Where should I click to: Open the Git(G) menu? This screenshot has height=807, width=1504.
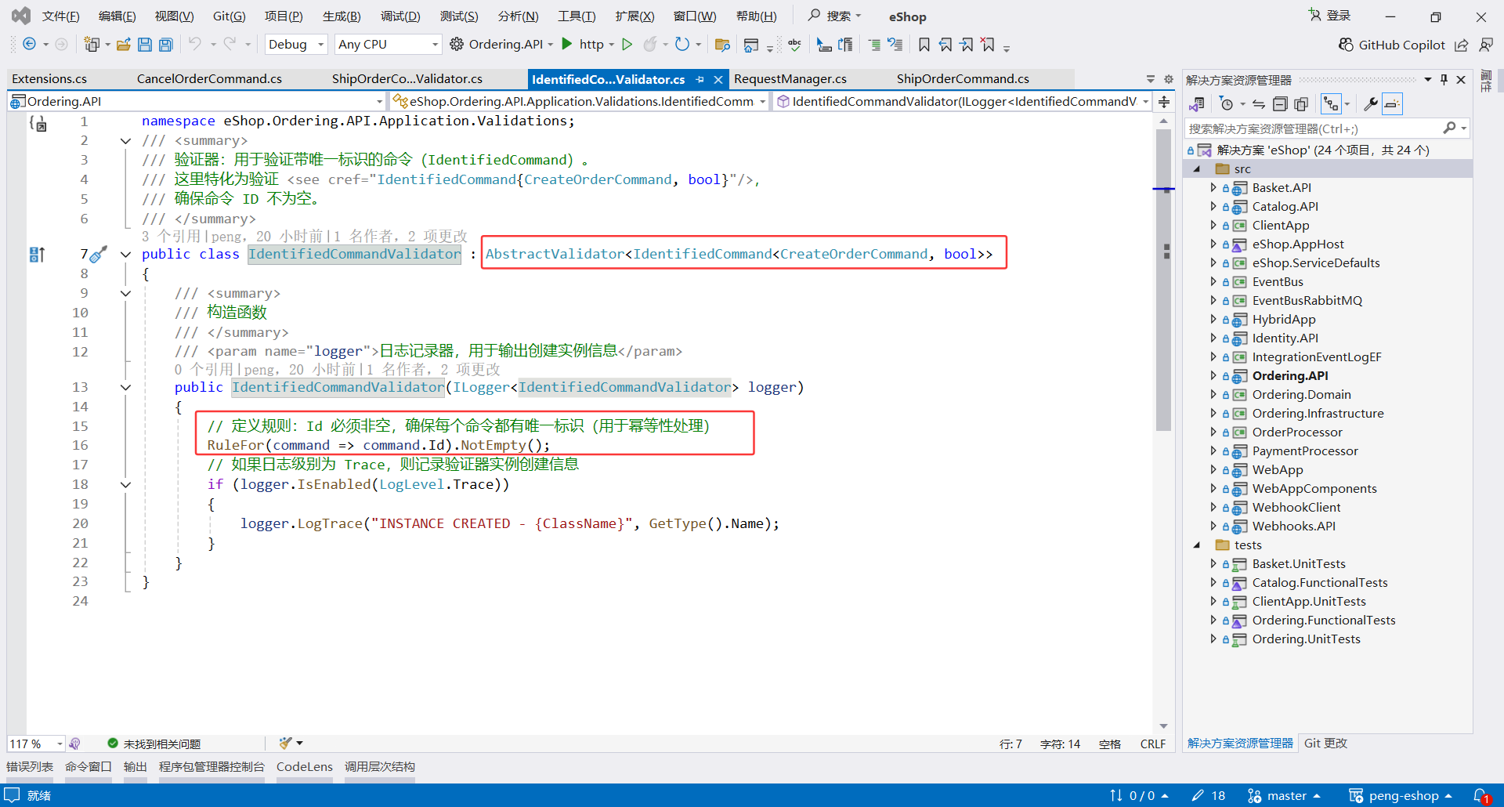click(x=229, y=16)
